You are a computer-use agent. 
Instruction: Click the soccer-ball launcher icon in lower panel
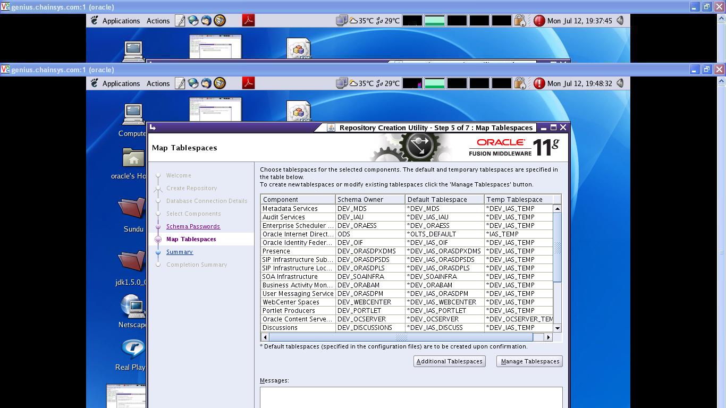220,83
